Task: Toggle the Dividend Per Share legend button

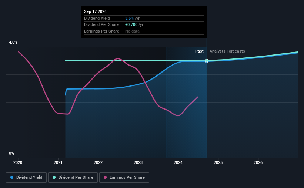Action: pos(73,177)
